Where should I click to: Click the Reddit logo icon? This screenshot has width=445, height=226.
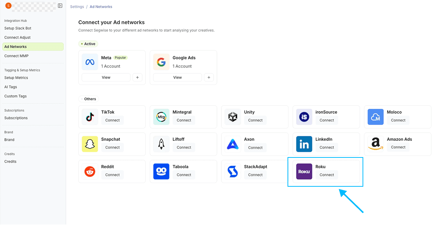coord(90,171)
